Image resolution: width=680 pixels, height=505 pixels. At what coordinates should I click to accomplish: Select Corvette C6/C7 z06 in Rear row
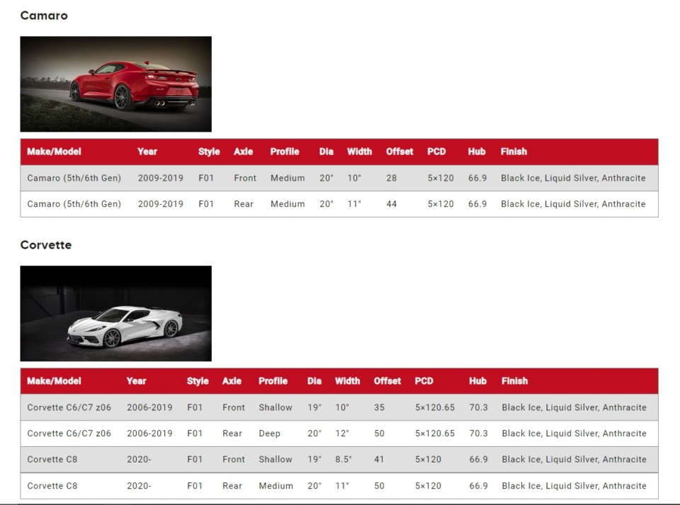[69, 433]
